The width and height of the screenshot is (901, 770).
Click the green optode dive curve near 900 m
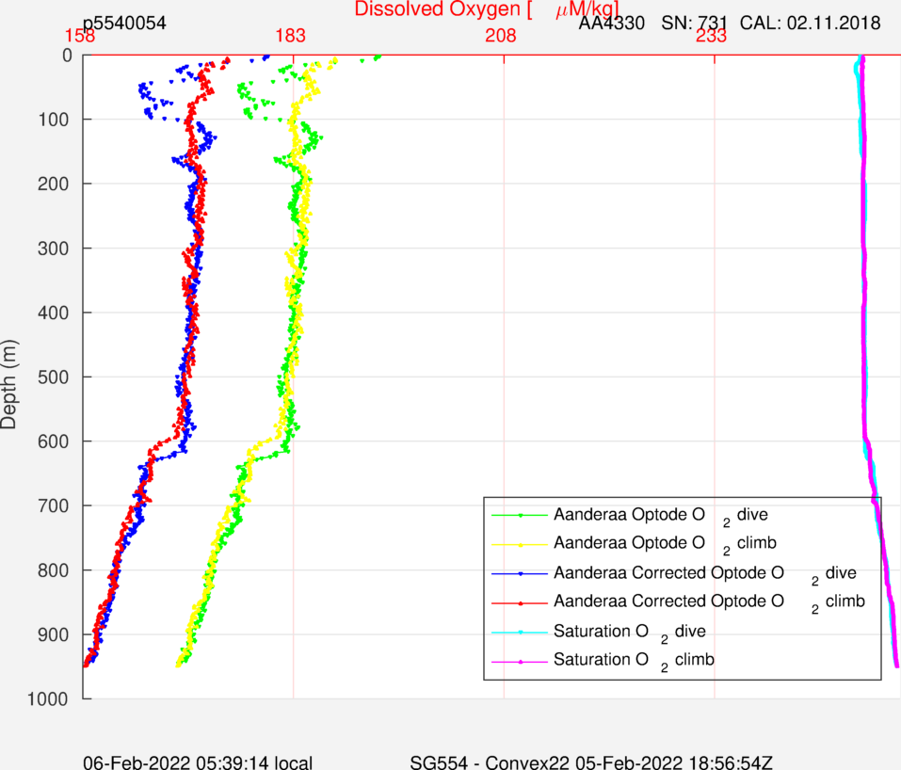coord(193,634)
